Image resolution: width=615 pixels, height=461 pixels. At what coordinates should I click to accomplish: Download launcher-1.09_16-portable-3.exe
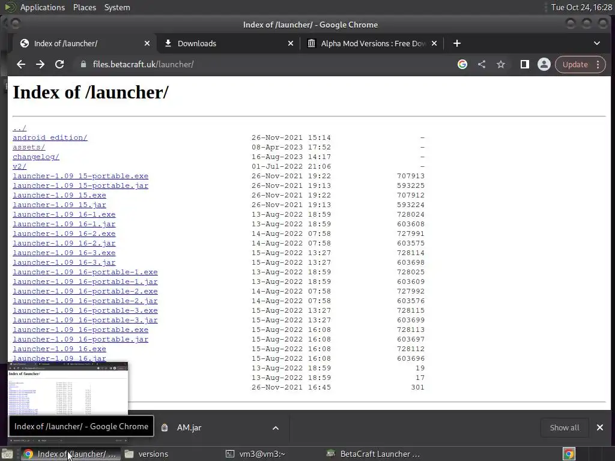(x=85, y=310)
